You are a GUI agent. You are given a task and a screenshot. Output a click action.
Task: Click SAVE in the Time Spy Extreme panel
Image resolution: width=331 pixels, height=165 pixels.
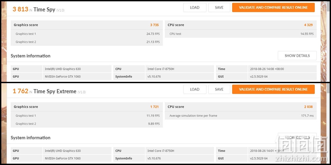pyautogui.click(x=219, y=89)
